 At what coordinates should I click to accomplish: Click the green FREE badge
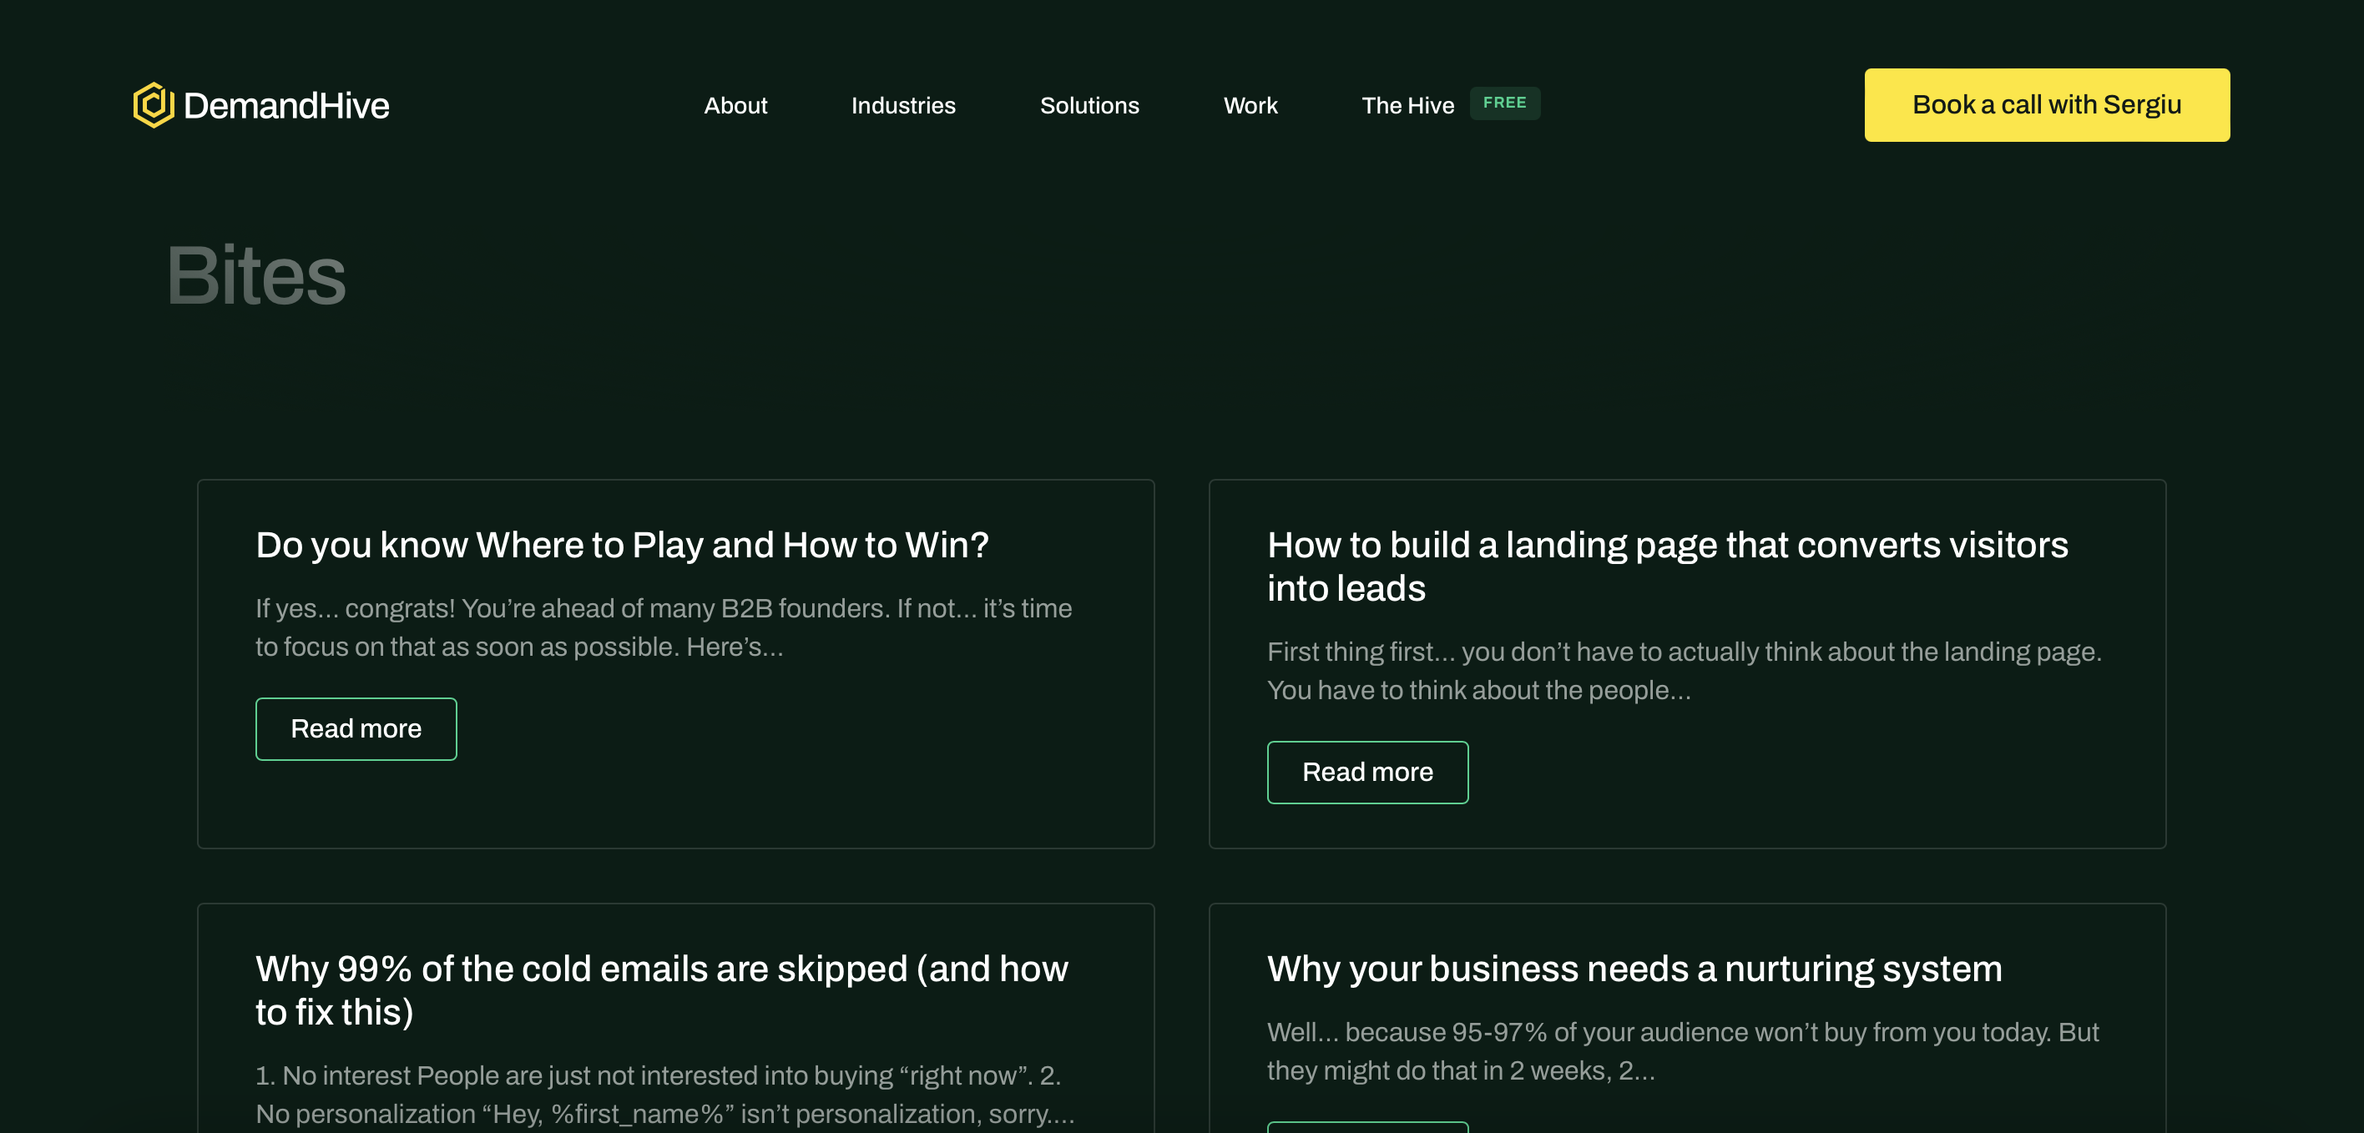tap(1504, 103)
